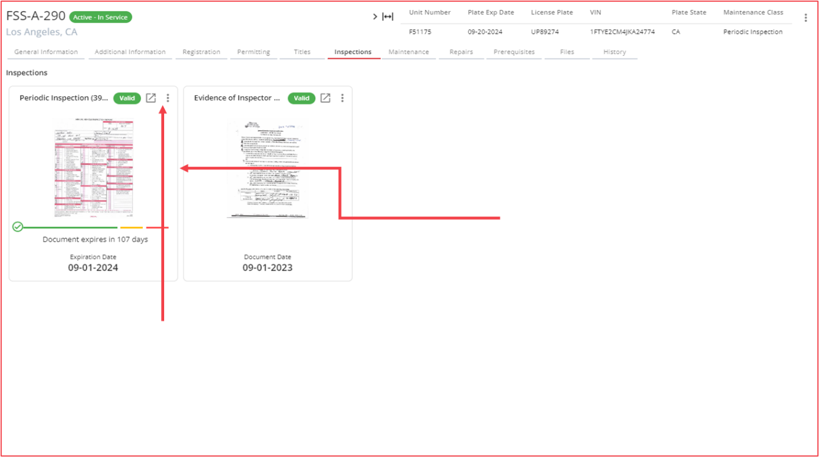Collapse the header details with the chevron icon
The width and height of the screenshot is (819, 457).
tap(375, 17)
